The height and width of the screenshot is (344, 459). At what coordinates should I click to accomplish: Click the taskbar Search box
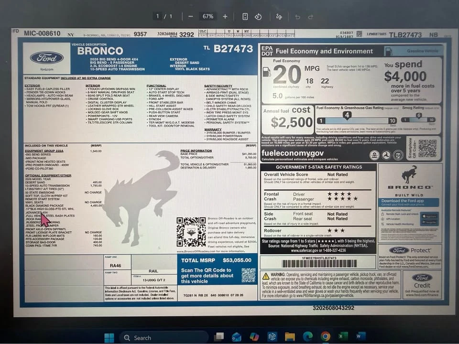164,338
